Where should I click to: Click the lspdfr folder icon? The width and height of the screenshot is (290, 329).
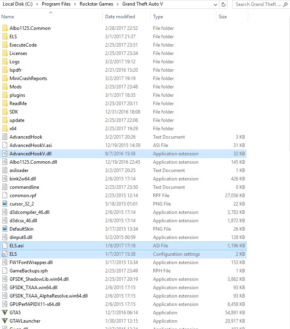[5, 70]
